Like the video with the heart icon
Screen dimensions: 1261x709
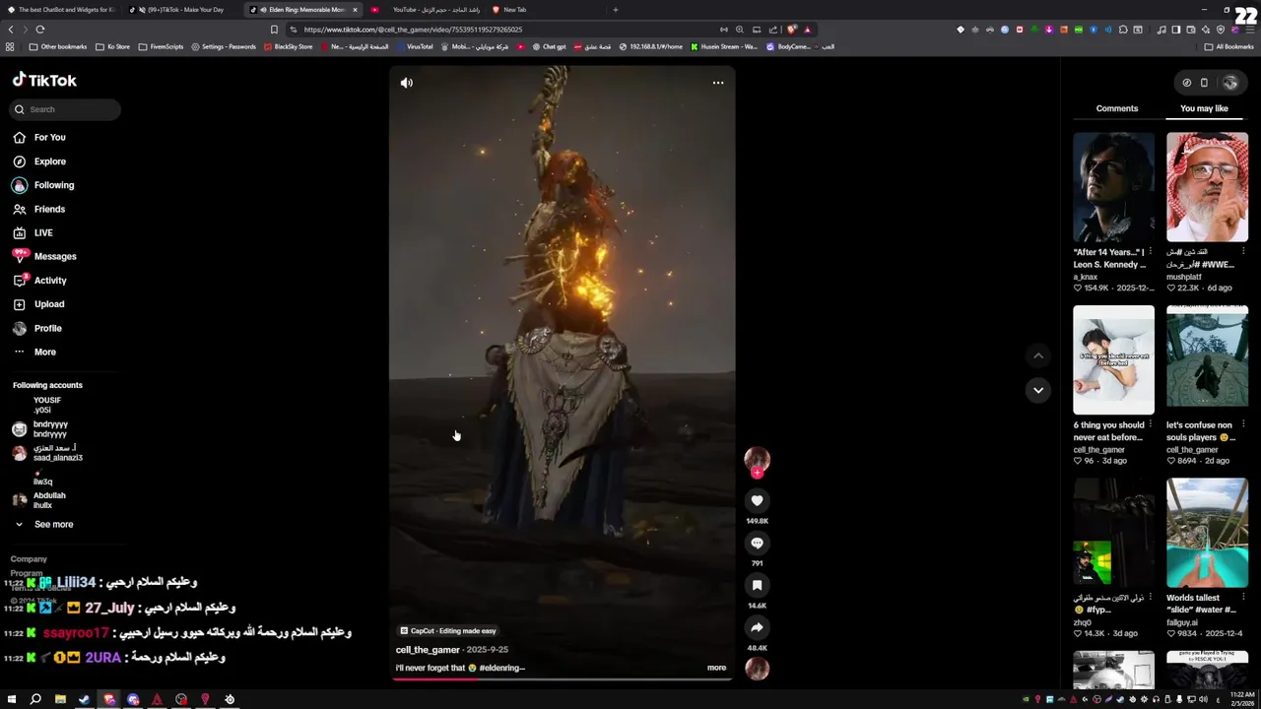tap(757, 500)
